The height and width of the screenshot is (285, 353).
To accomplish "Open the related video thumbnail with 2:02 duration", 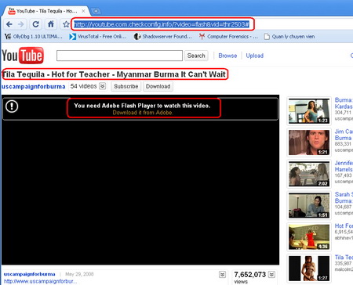I will point(309,174).
